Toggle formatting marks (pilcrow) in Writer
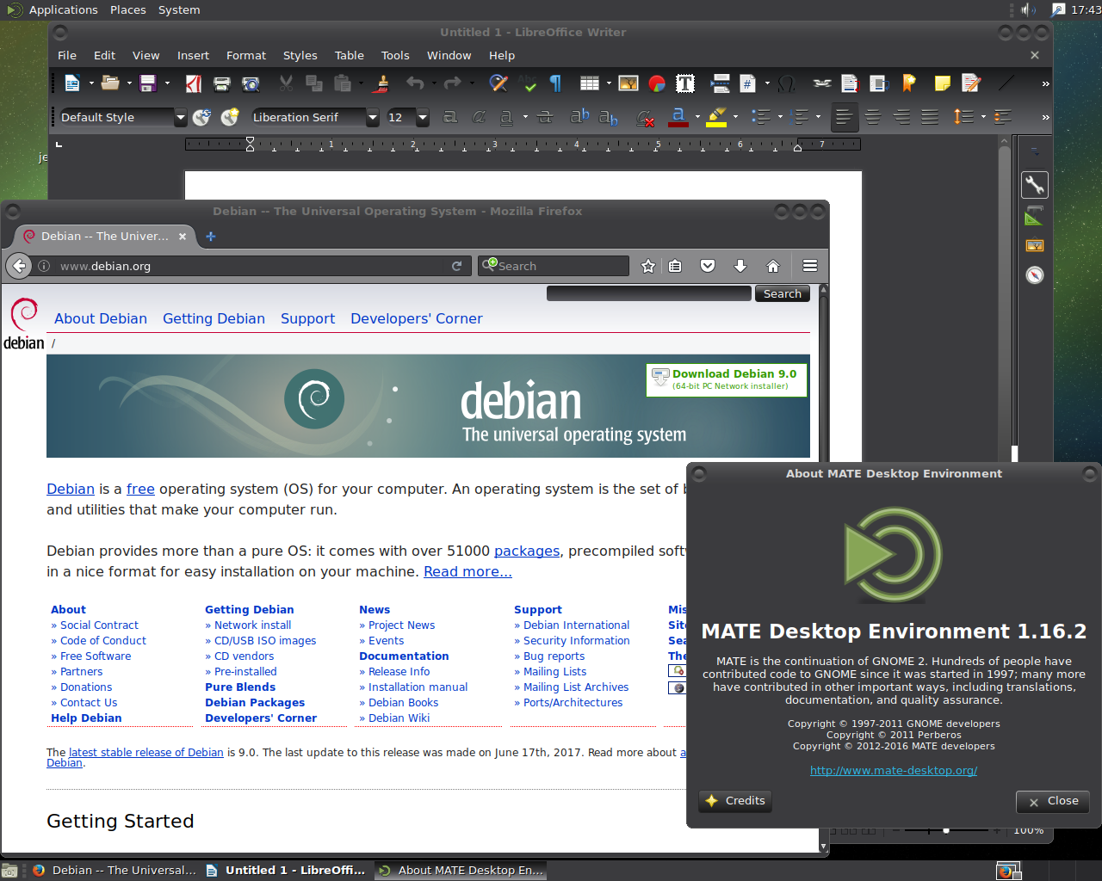 coord(556,83)
